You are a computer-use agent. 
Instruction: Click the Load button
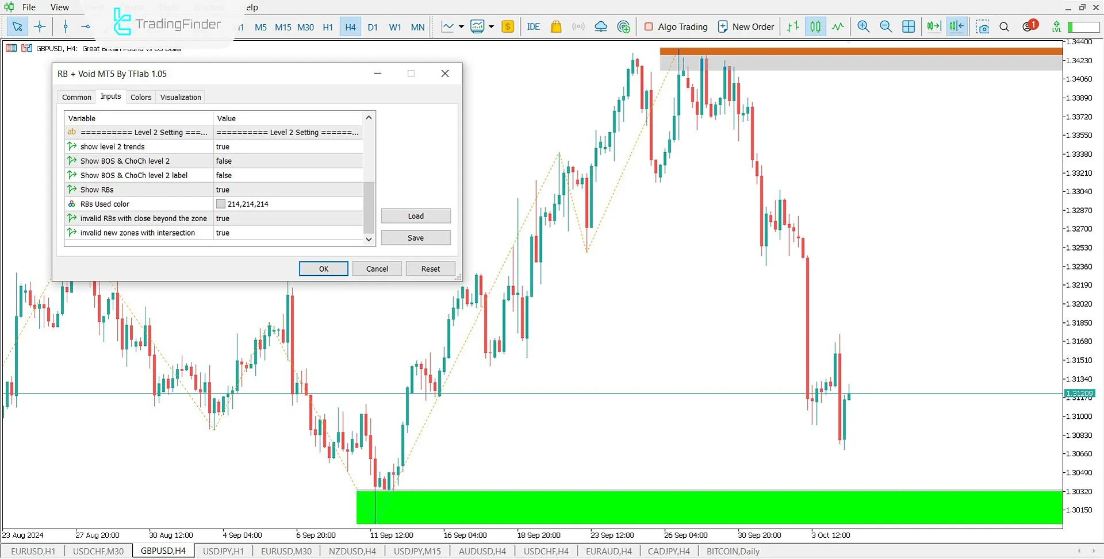pyautogui.click(x=416, y=216)
